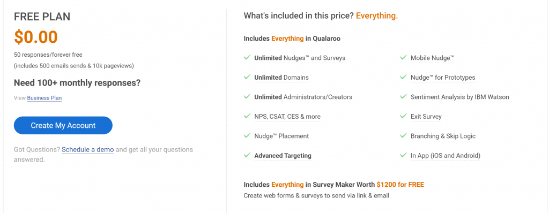Click the checkmark beside Unlimited Administrators/Creators
549x213 pixels.
(247, 96)
